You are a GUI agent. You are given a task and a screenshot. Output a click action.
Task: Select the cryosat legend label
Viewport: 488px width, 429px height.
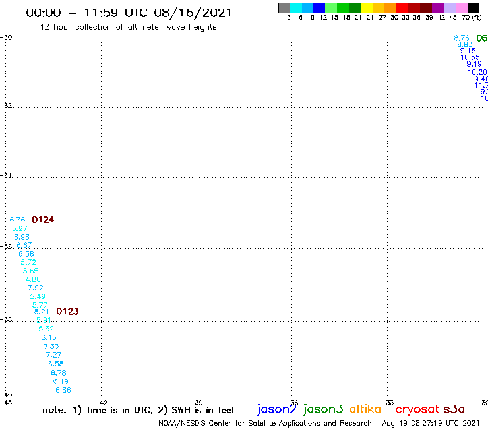[x=417, y=409]
